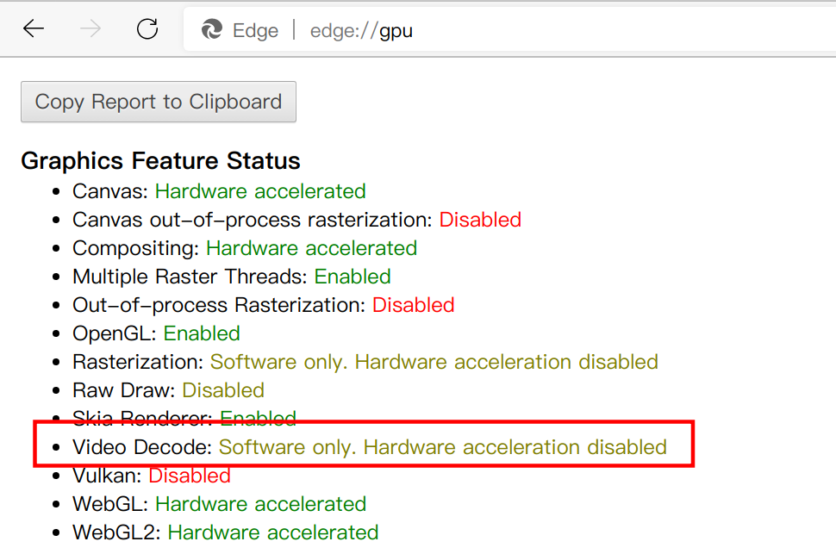Click the Graphics Feature Status heading

160,161
